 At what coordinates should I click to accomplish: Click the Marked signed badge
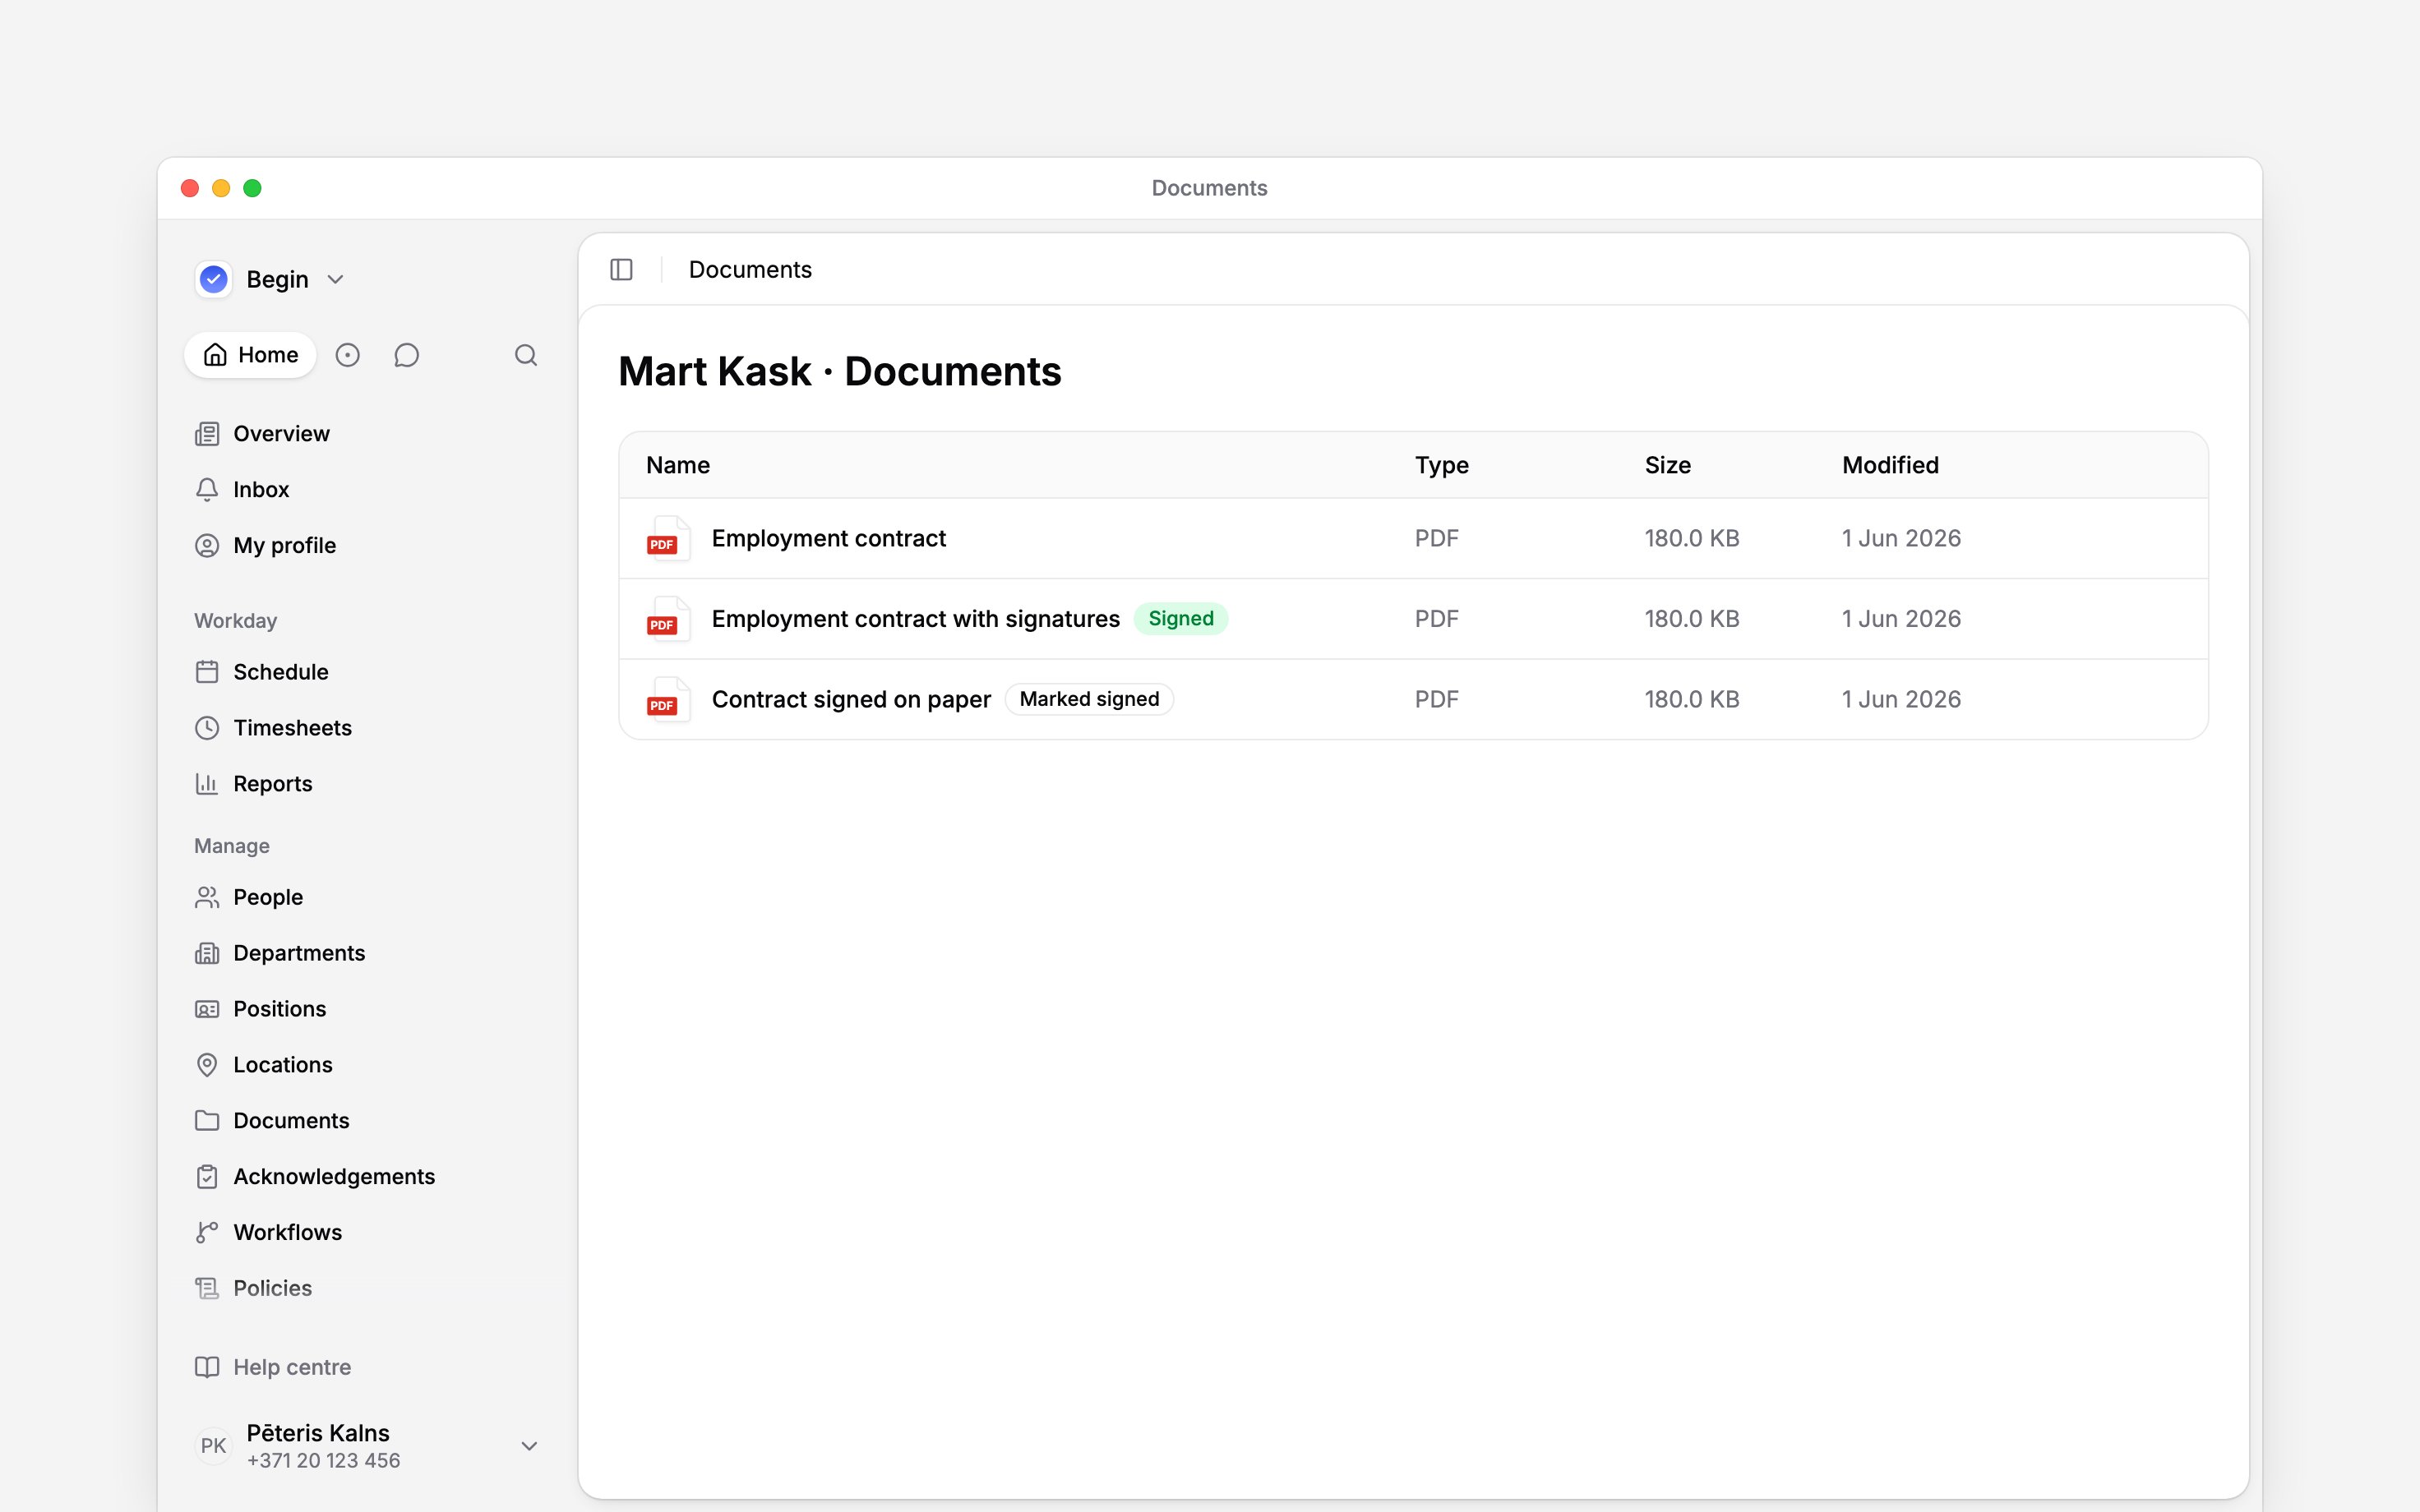1089,699
